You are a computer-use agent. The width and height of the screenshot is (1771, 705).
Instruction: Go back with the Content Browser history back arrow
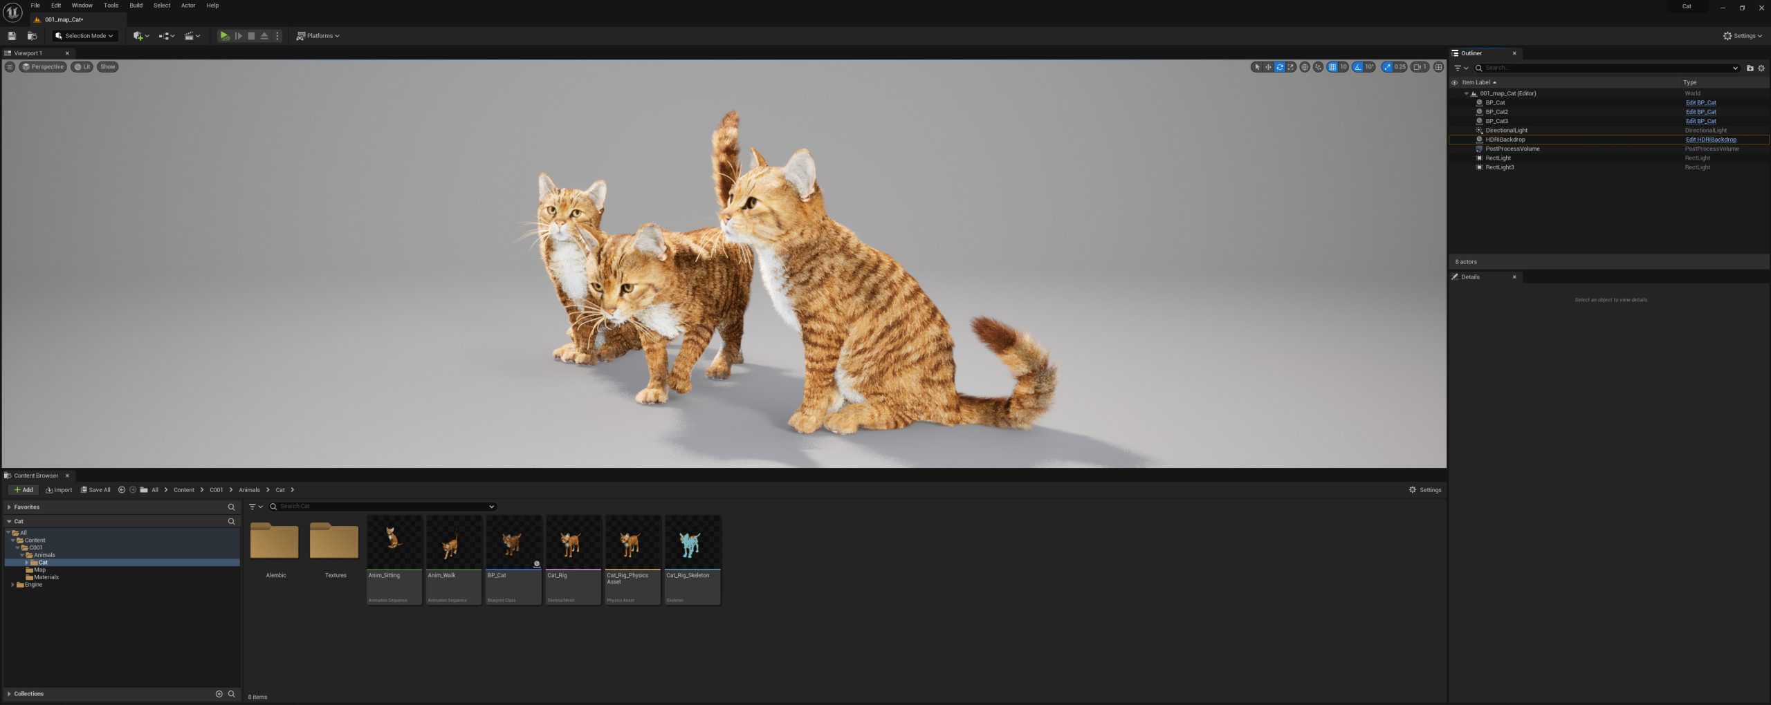point(122,490)
